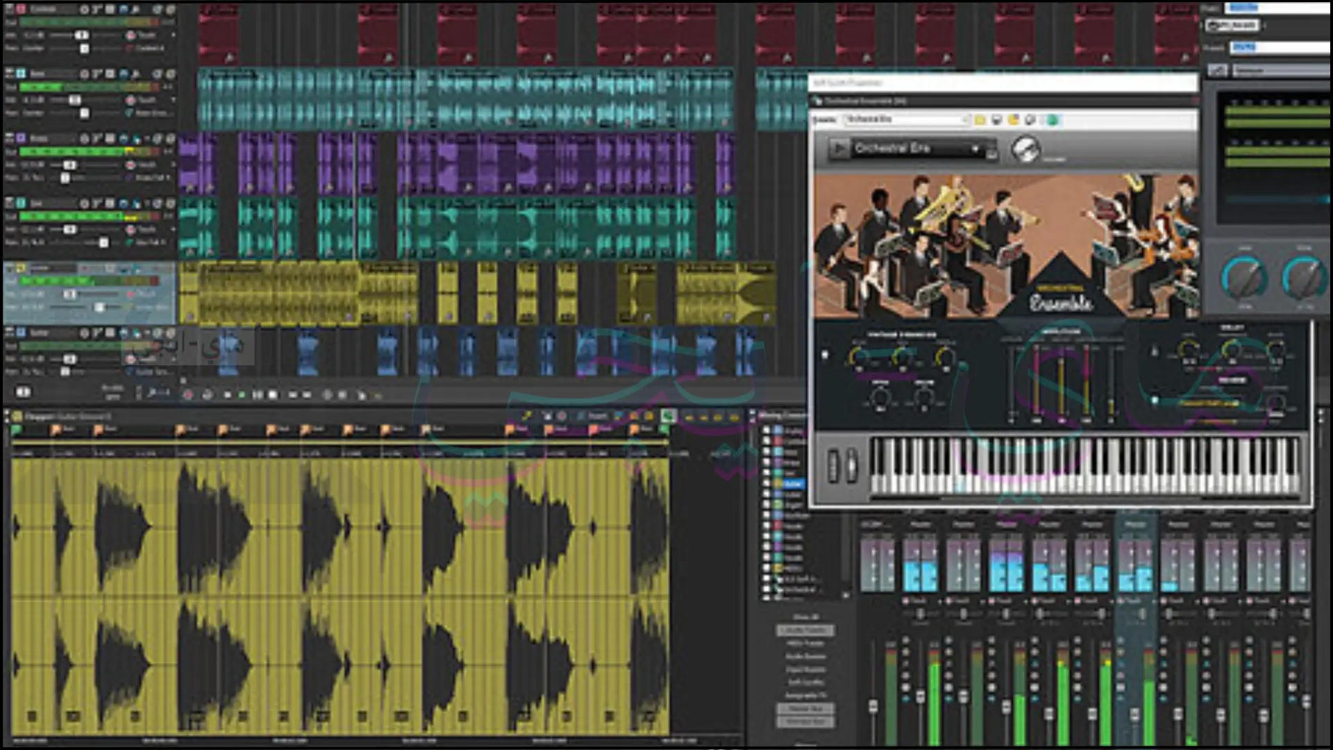Click the mod wheel beside the pitch wheel
The width and height of the screenshot is (1333, 750).
850,465
